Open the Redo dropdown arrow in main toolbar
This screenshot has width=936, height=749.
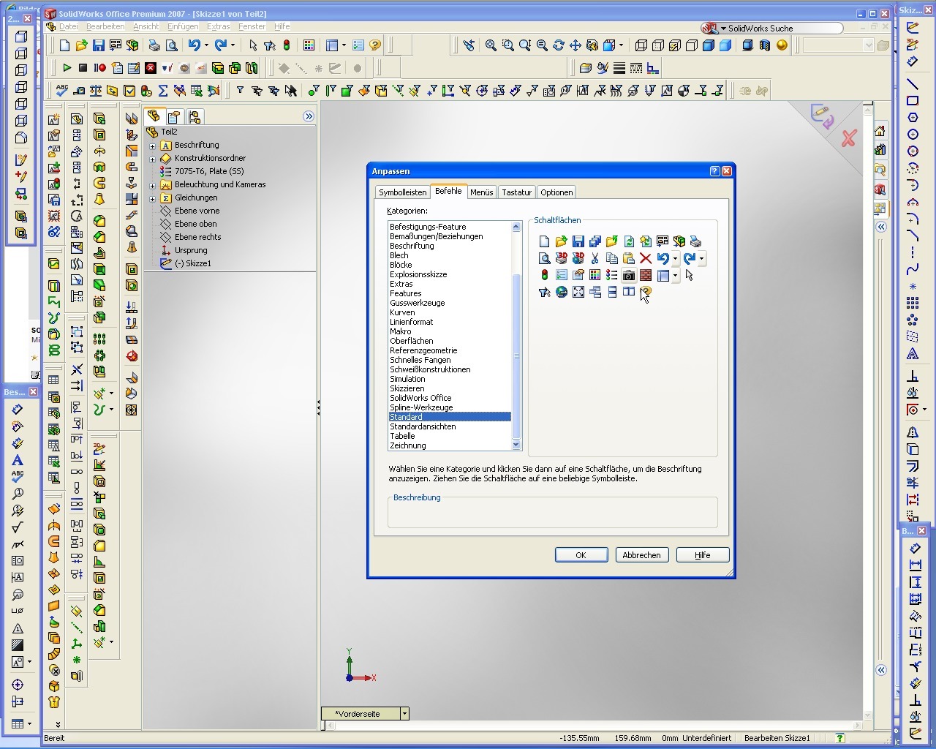(x=233, y=45)
